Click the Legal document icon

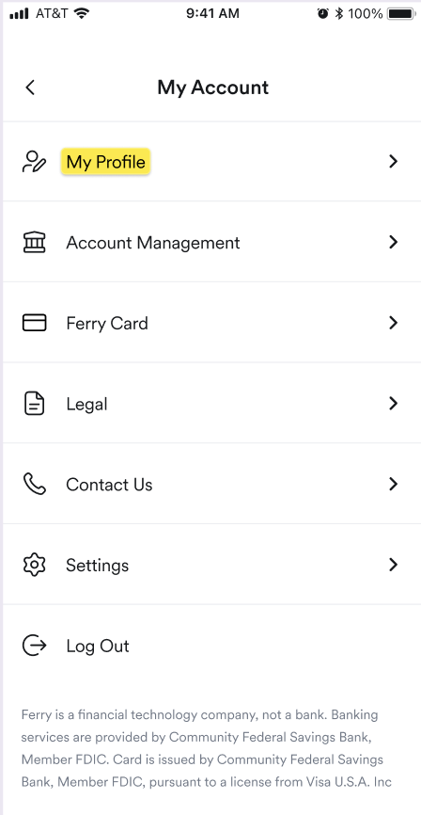click(x=34, y=404)
